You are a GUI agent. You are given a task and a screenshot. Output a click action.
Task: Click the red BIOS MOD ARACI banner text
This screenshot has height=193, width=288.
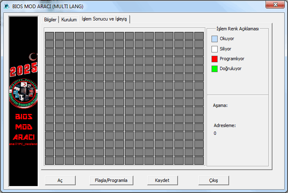tap(24, 127)
